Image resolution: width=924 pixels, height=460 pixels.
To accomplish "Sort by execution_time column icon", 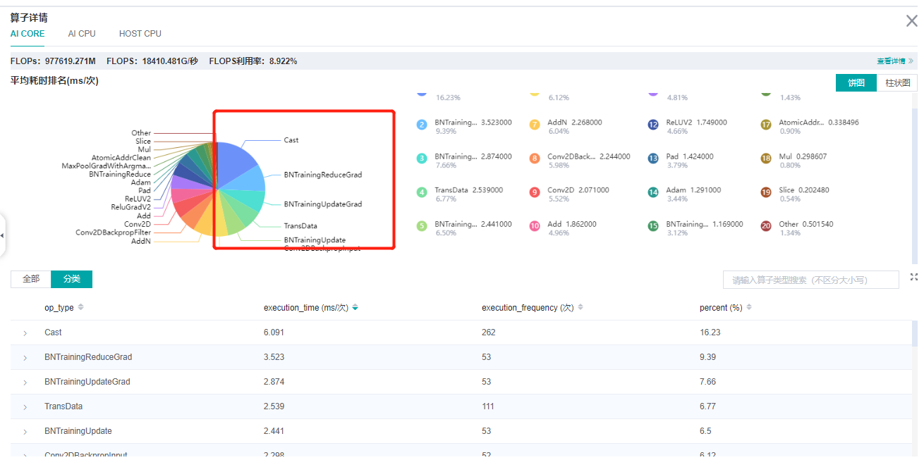I will [355, 307].
